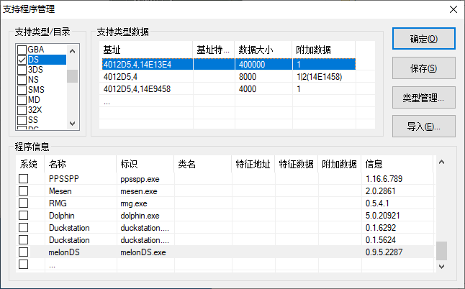Toggle the system checkbox for melonDS
Screen dimensions: 465x289
(x=24, y=252)
